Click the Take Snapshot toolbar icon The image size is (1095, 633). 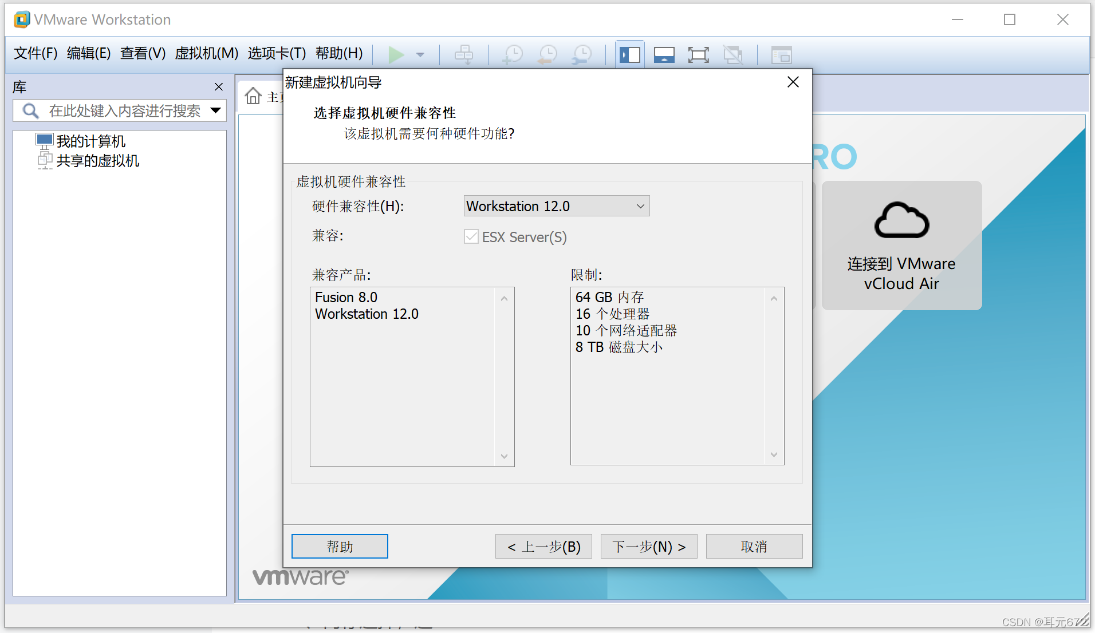[x=513, y=55]
